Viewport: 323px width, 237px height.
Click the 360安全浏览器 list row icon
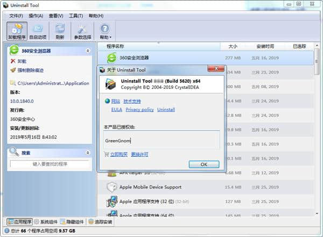point(111,58)
